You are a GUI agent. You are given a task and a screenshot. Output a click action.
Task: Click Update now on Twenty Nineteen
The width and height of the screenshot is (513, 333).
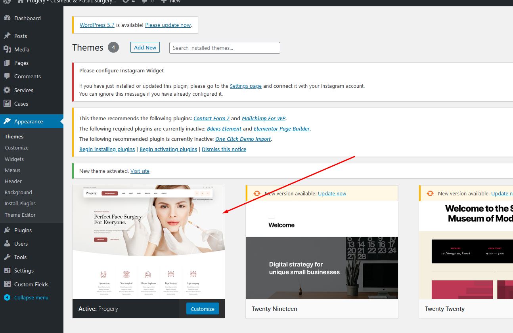pos(332,193)
